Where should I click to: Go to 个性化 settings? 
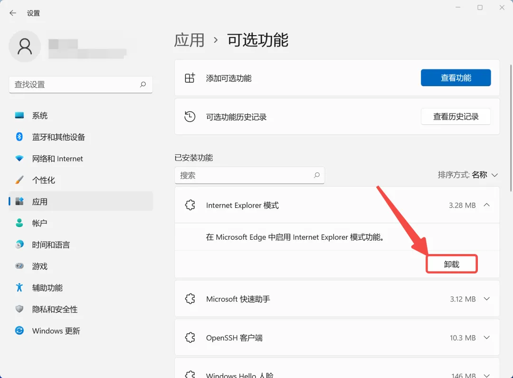point(81,180)
